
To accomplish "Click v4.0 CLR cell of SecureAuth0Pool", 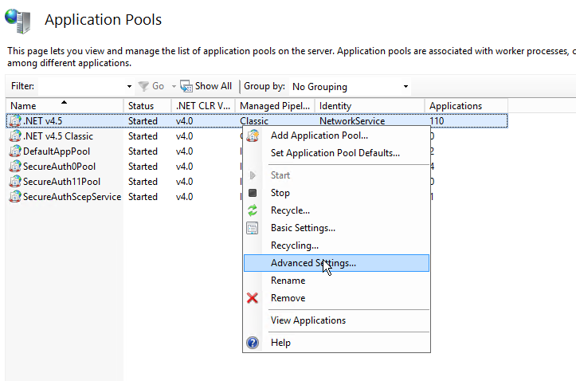I will pyautogui.click(x=184, y=166).
